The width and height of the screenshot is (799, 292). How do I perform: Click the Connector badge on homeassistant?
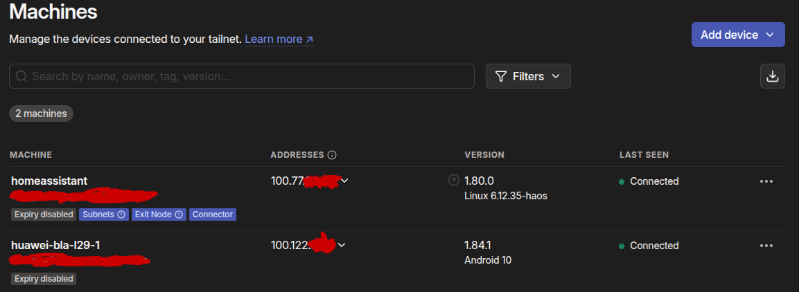tap(213, 215)
